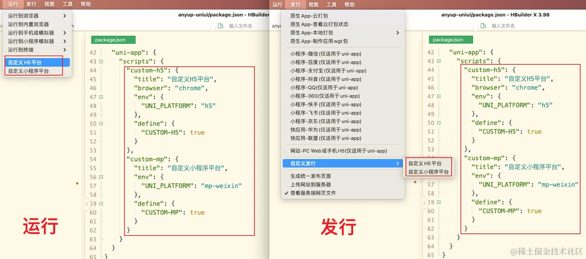Fold line 47 "env" in the 运行-menu window
586x259 pixels.
[x=101, y=97]
